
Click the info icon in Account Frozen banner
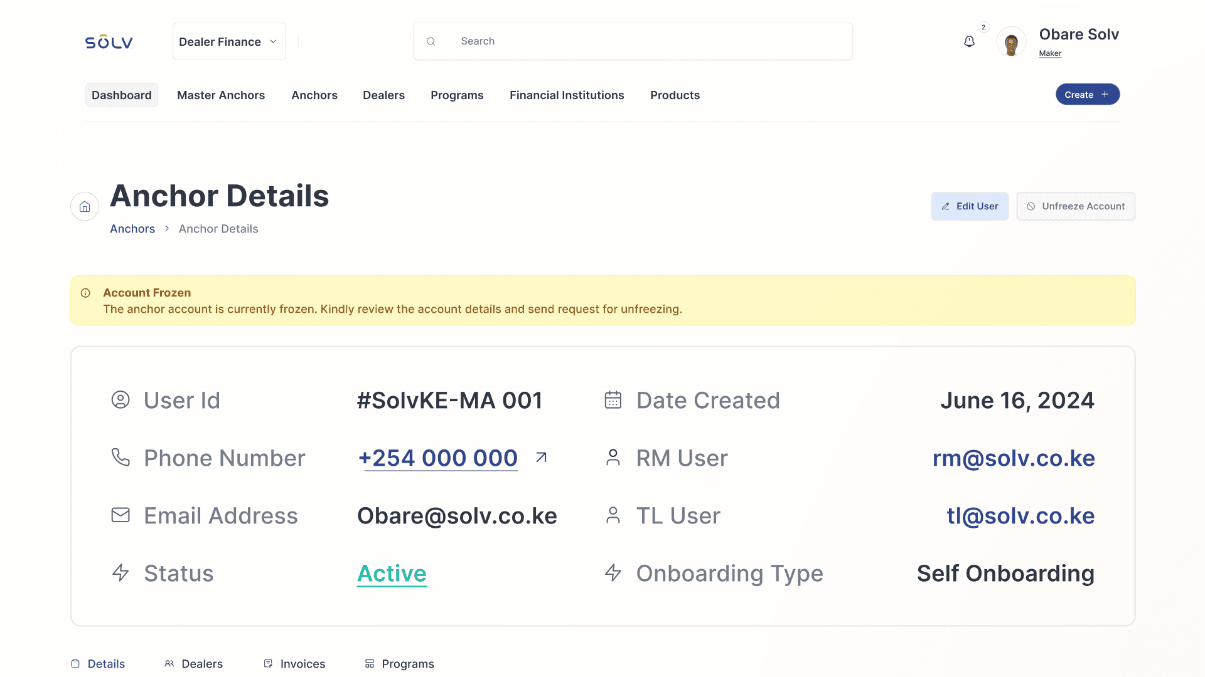[x=86, y=293]
